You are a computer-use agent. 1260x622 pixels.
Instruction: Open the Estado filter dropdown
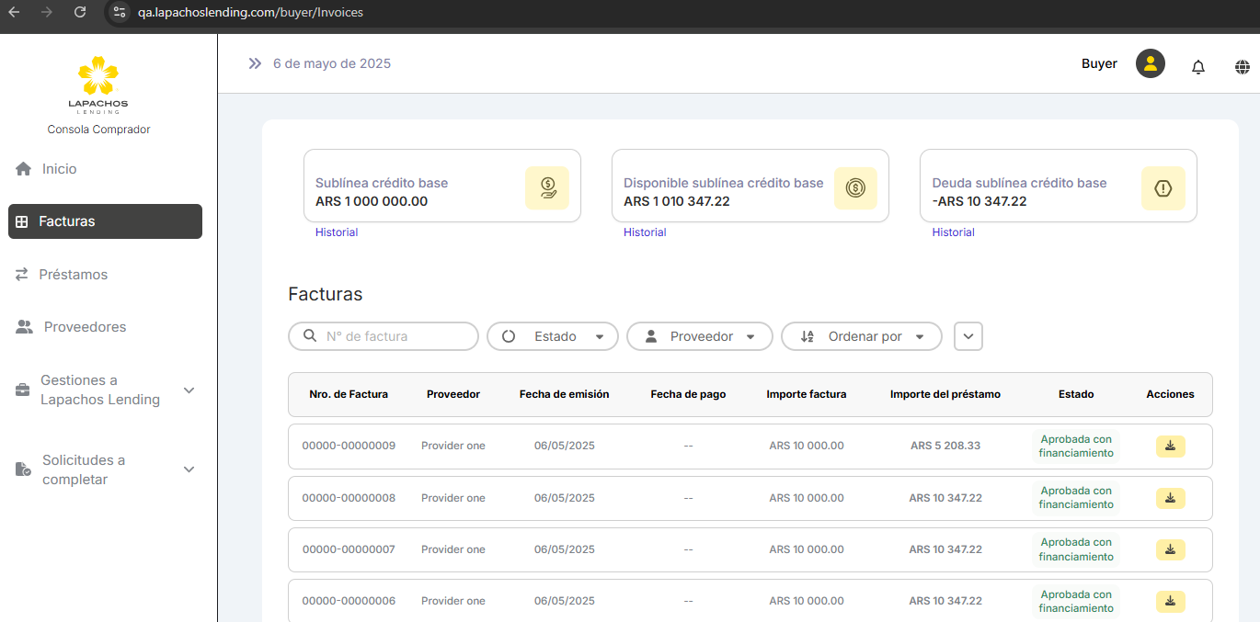[552, 336]
